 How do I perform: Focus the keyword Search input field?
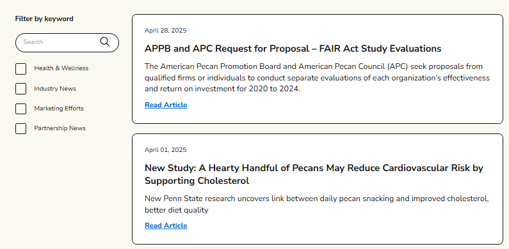pyautogui.click(x=67, y=42)
